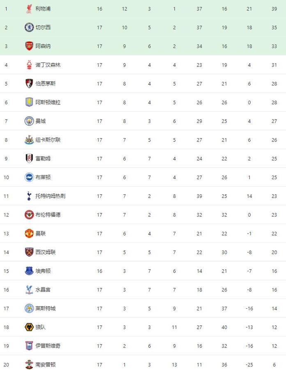The image size is (286, 370).
Task: Click the Bournemouth club crest icon
Action: tap(29, 83)
